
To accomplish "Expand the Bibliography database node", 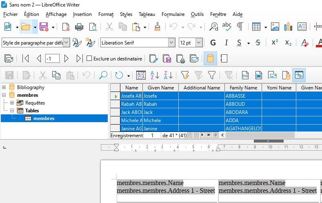I will tap(4, 87).
